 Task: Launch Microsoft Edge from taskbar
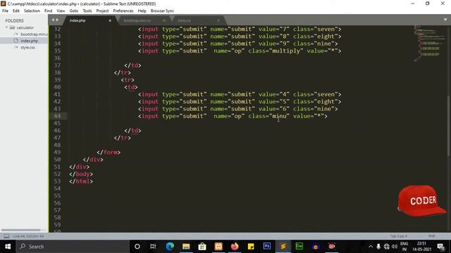pos(170,247)
